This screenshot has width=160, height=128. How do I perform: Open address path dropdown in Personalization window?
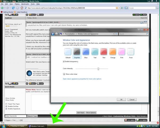coord(114,34)
